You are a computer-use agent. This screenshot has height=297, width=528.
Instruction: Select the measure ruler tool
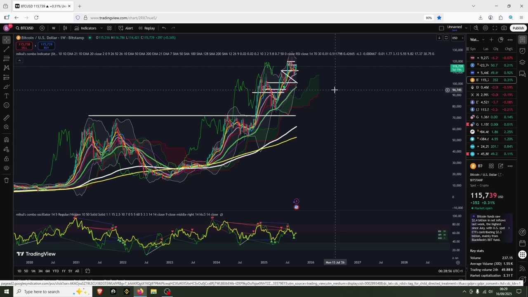[6, 118]
